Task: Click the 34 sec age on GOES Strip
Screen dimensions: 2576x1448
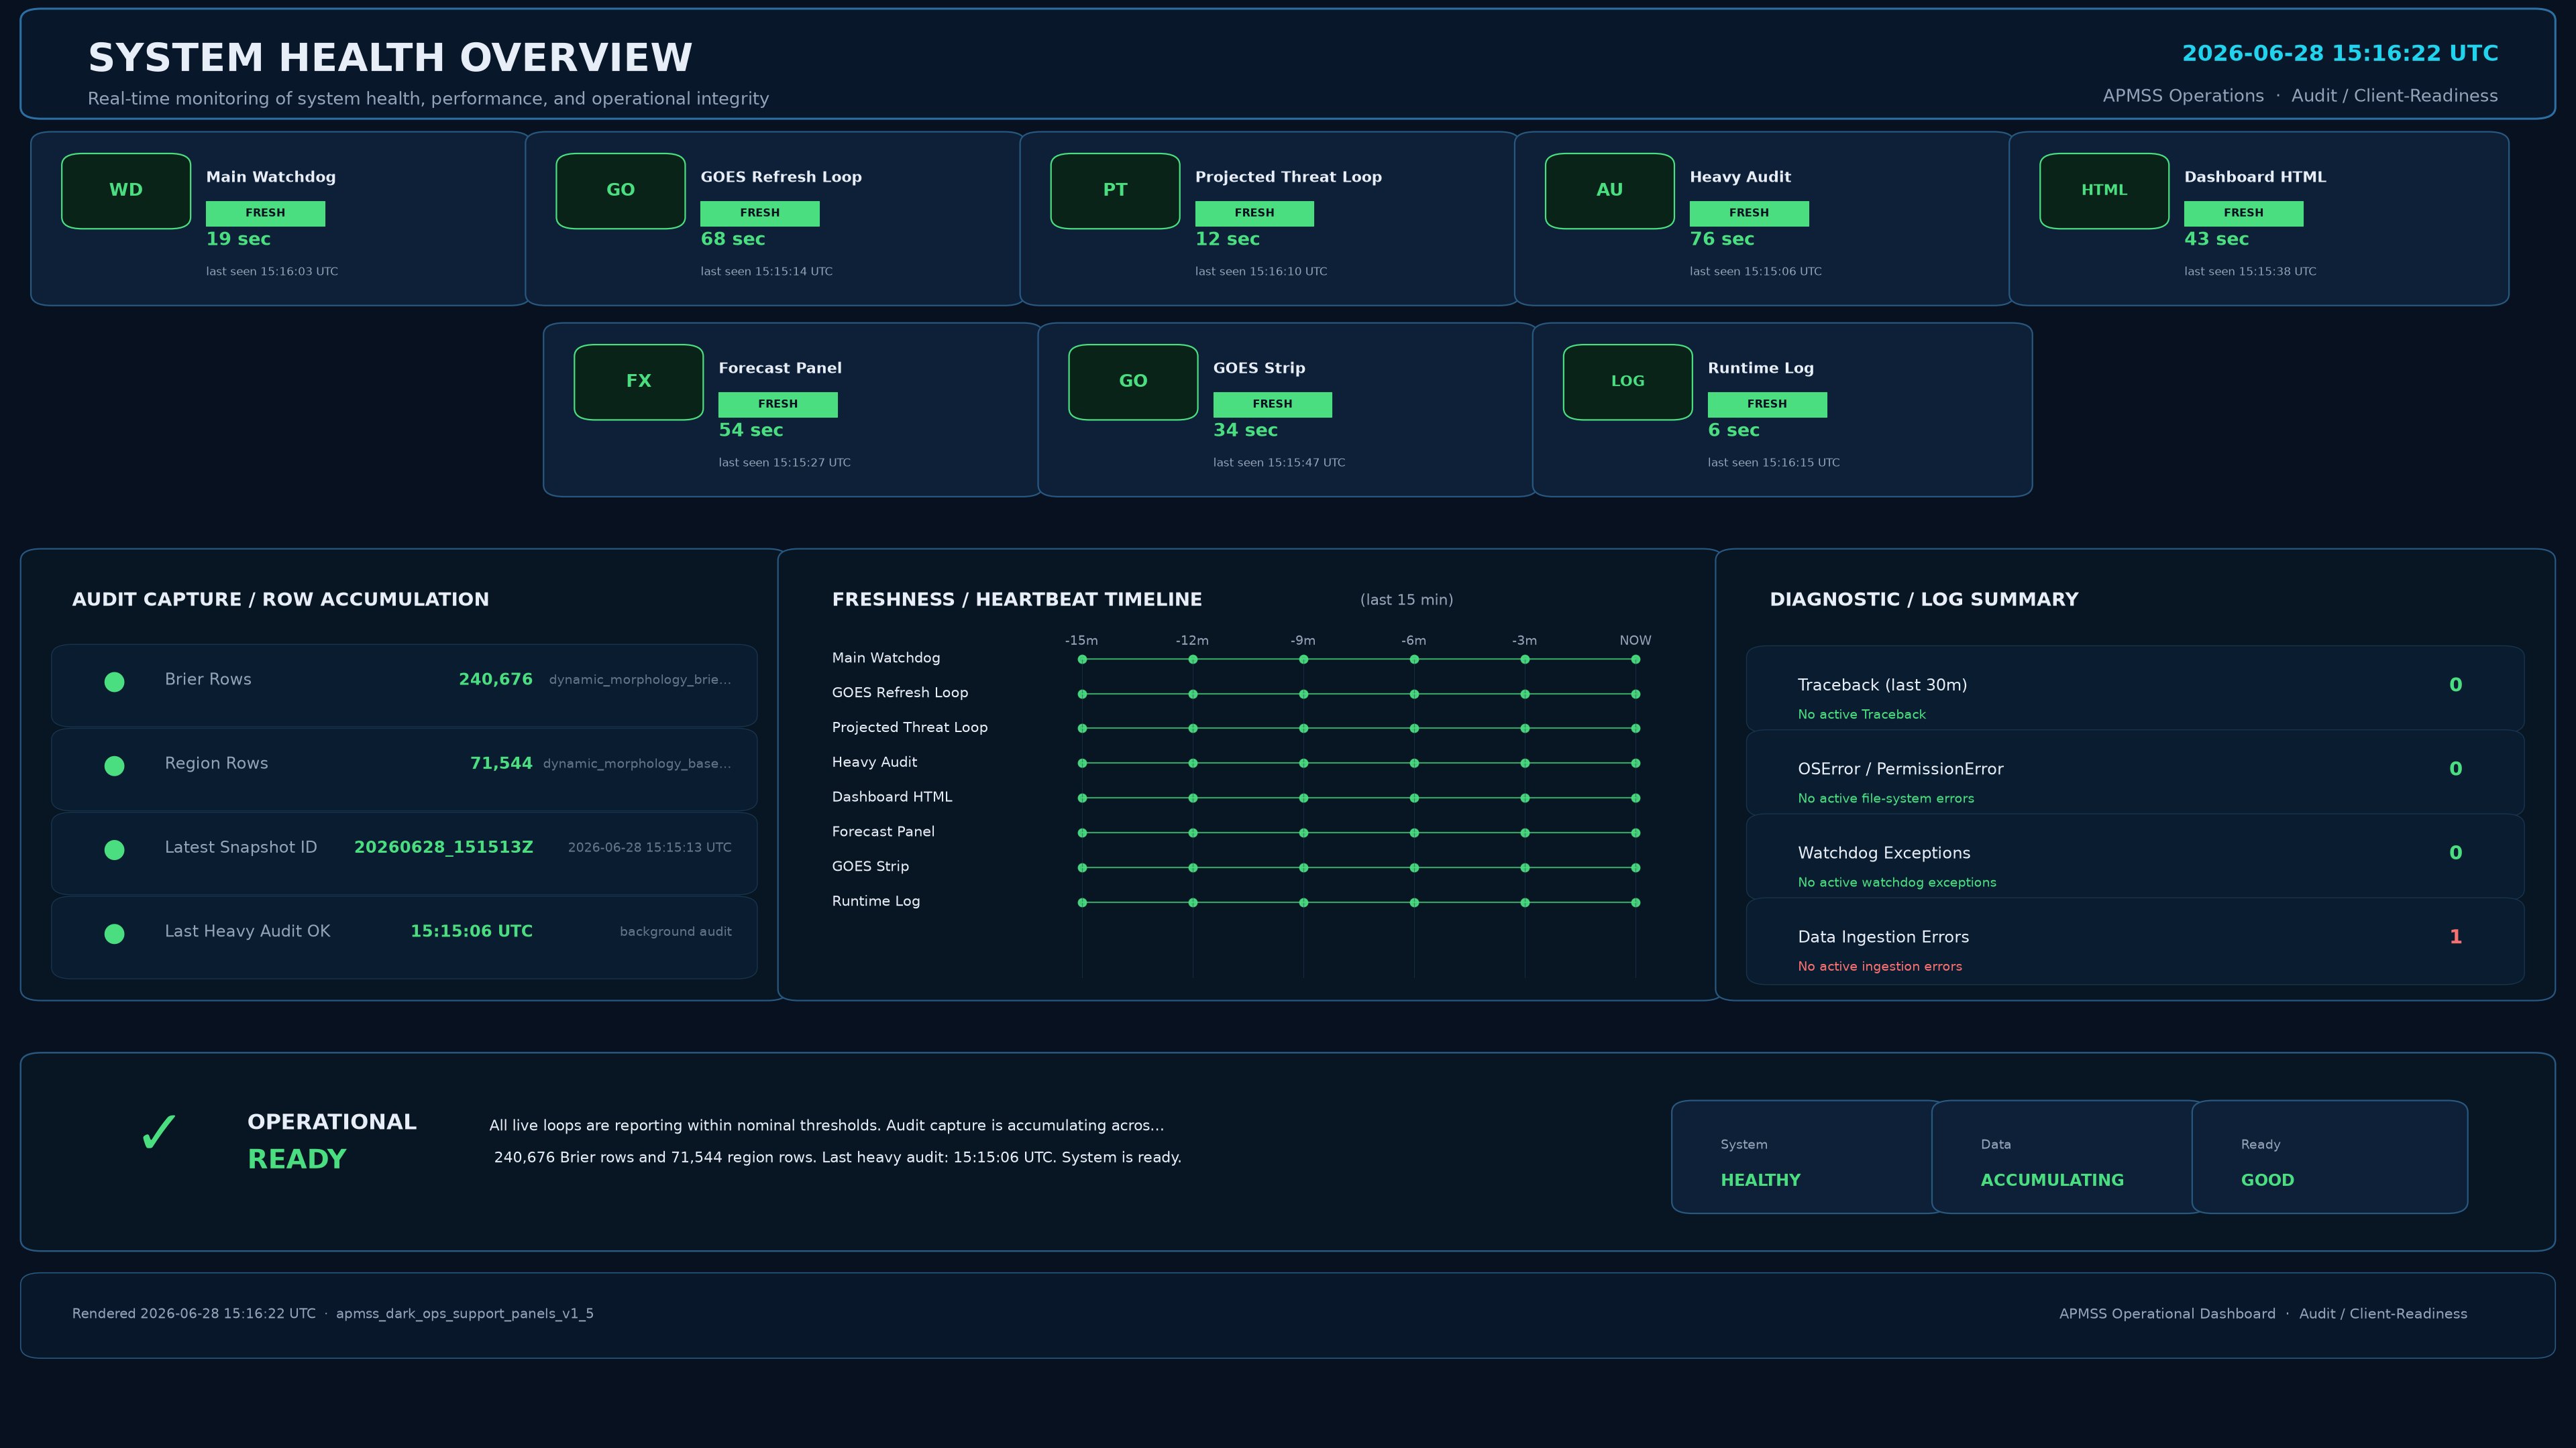Action: click(1245, 430)
